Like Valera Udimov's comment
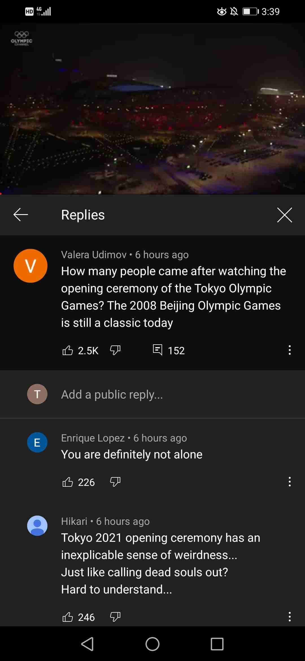Screen dimensions: 305x661 (x=67, y=350)
